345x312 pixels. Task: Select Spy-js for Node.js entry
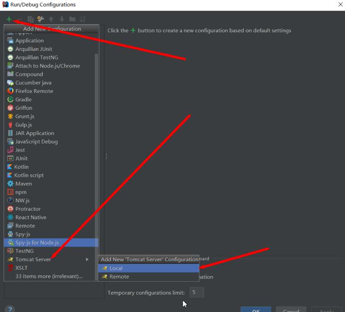click(x=51, y=243)
